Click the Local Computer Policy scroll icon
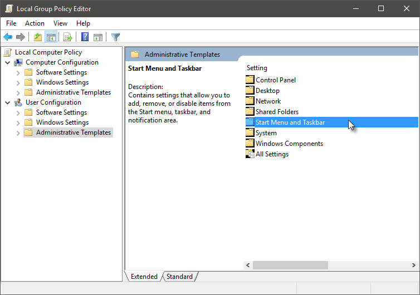This screenshot has width=420, height=295. (8, 52)
